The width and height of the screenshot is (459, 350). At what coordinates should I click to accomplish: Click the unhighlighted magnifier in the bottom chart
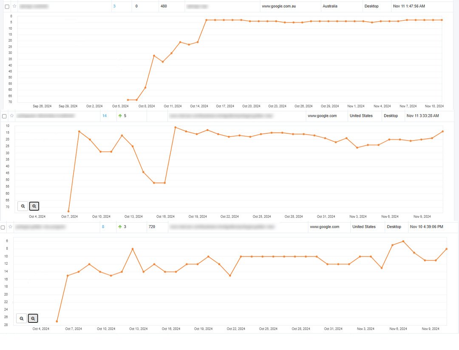[x=21, y=319]
